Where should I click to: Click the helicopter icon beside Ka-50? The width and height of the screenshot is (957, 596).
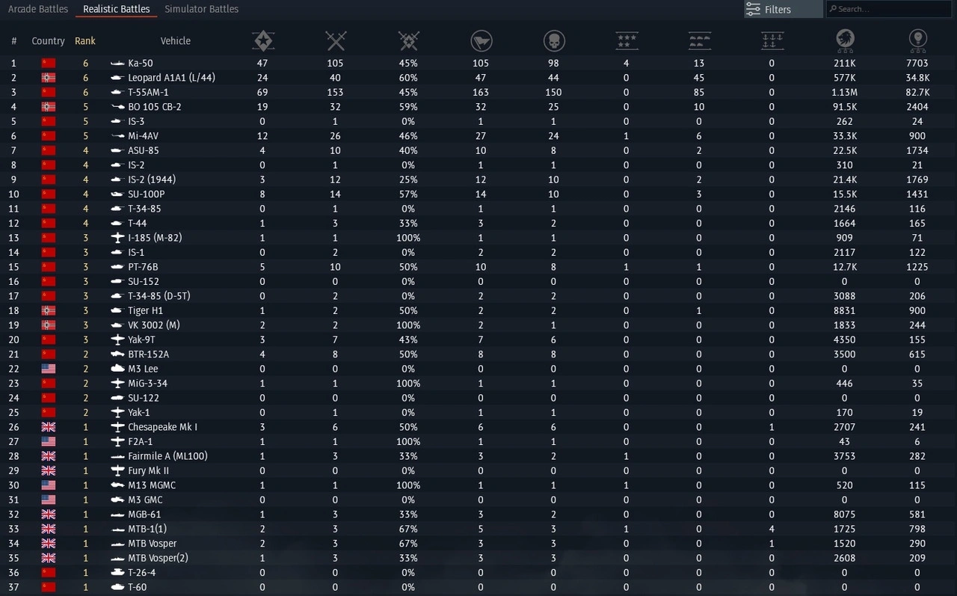pyautogui.click(x=117, y=64)
